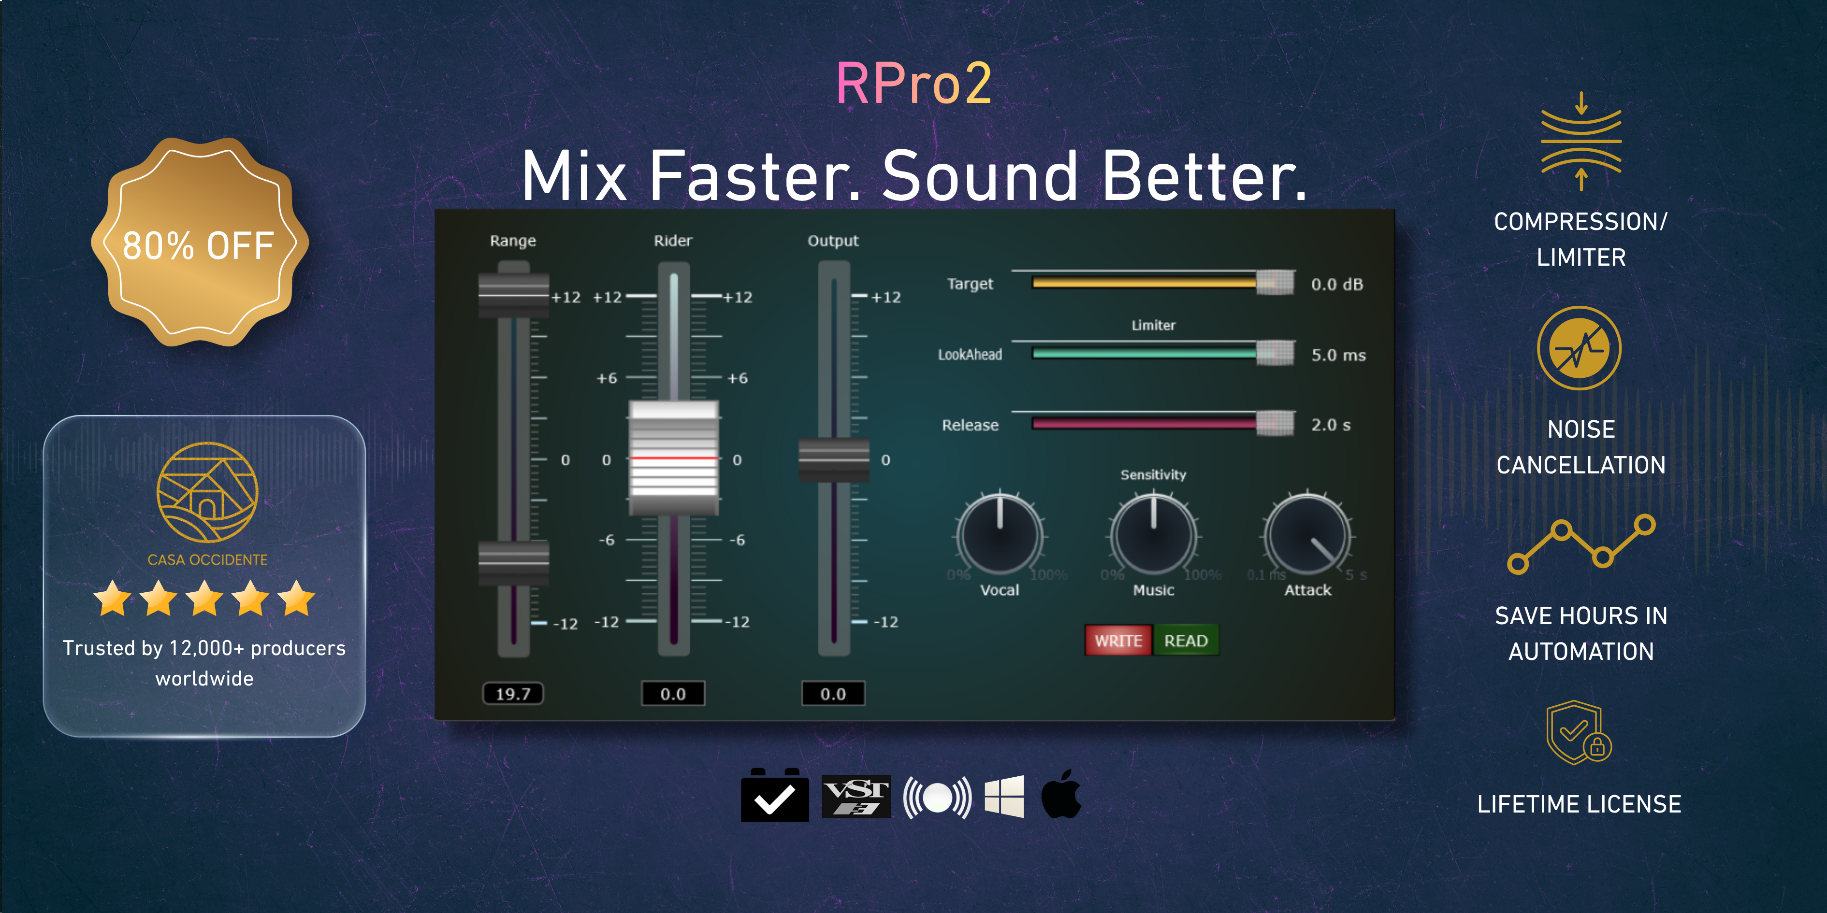Click the Release slider label
The image size is (1827, 913).
[970, 425]
